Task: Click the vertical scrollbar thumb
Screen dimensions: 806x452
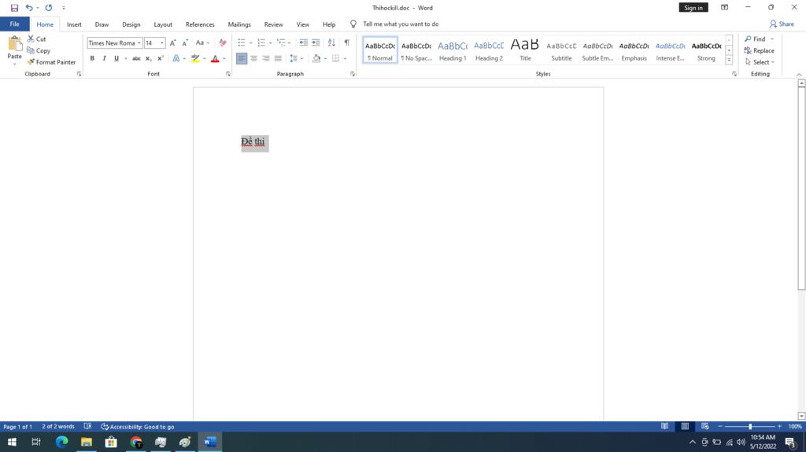Action: click(800, 187)
